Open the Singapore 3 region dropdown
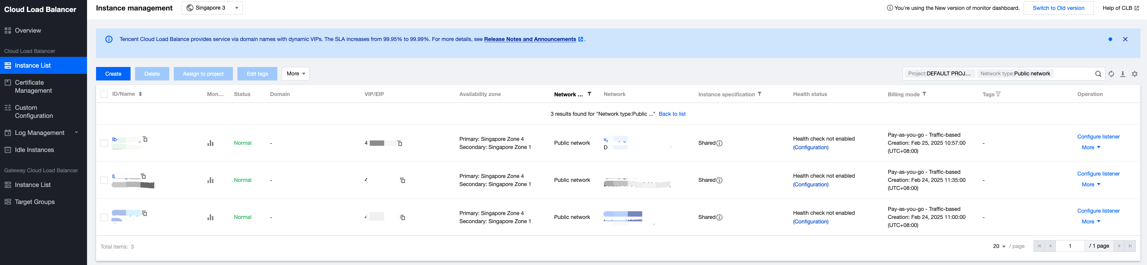The height and width of the screenshot is (265, 1147). pyautogui.click(x=212, y=8)
